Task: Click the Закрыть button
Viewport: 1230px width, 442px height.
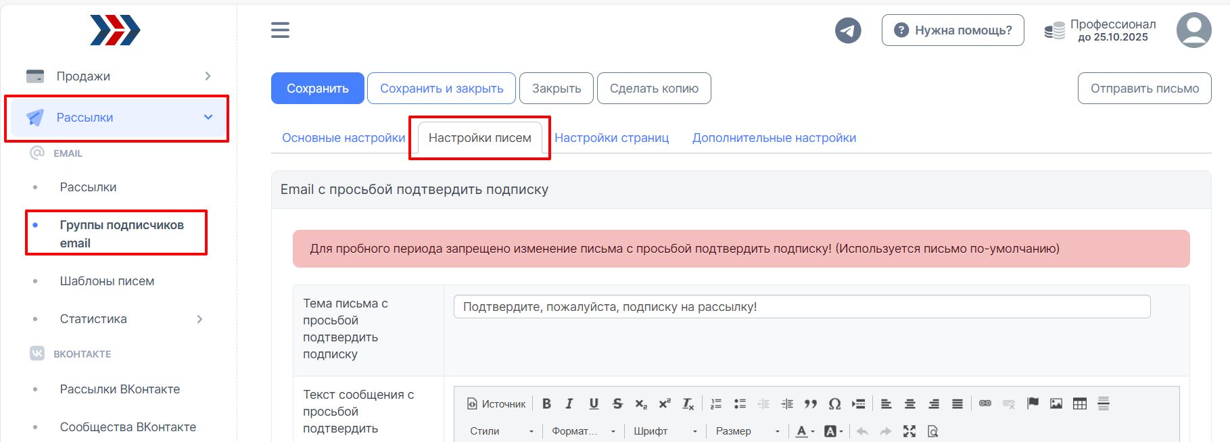Action: click(557, 89)
